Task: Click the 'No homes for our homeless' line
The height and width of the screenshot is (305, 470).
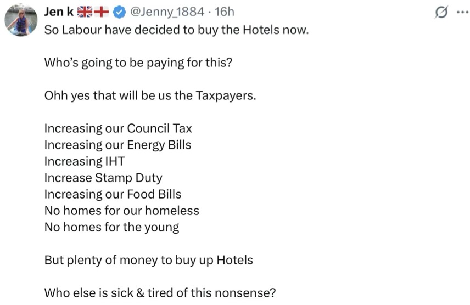Action: [121, 211]
